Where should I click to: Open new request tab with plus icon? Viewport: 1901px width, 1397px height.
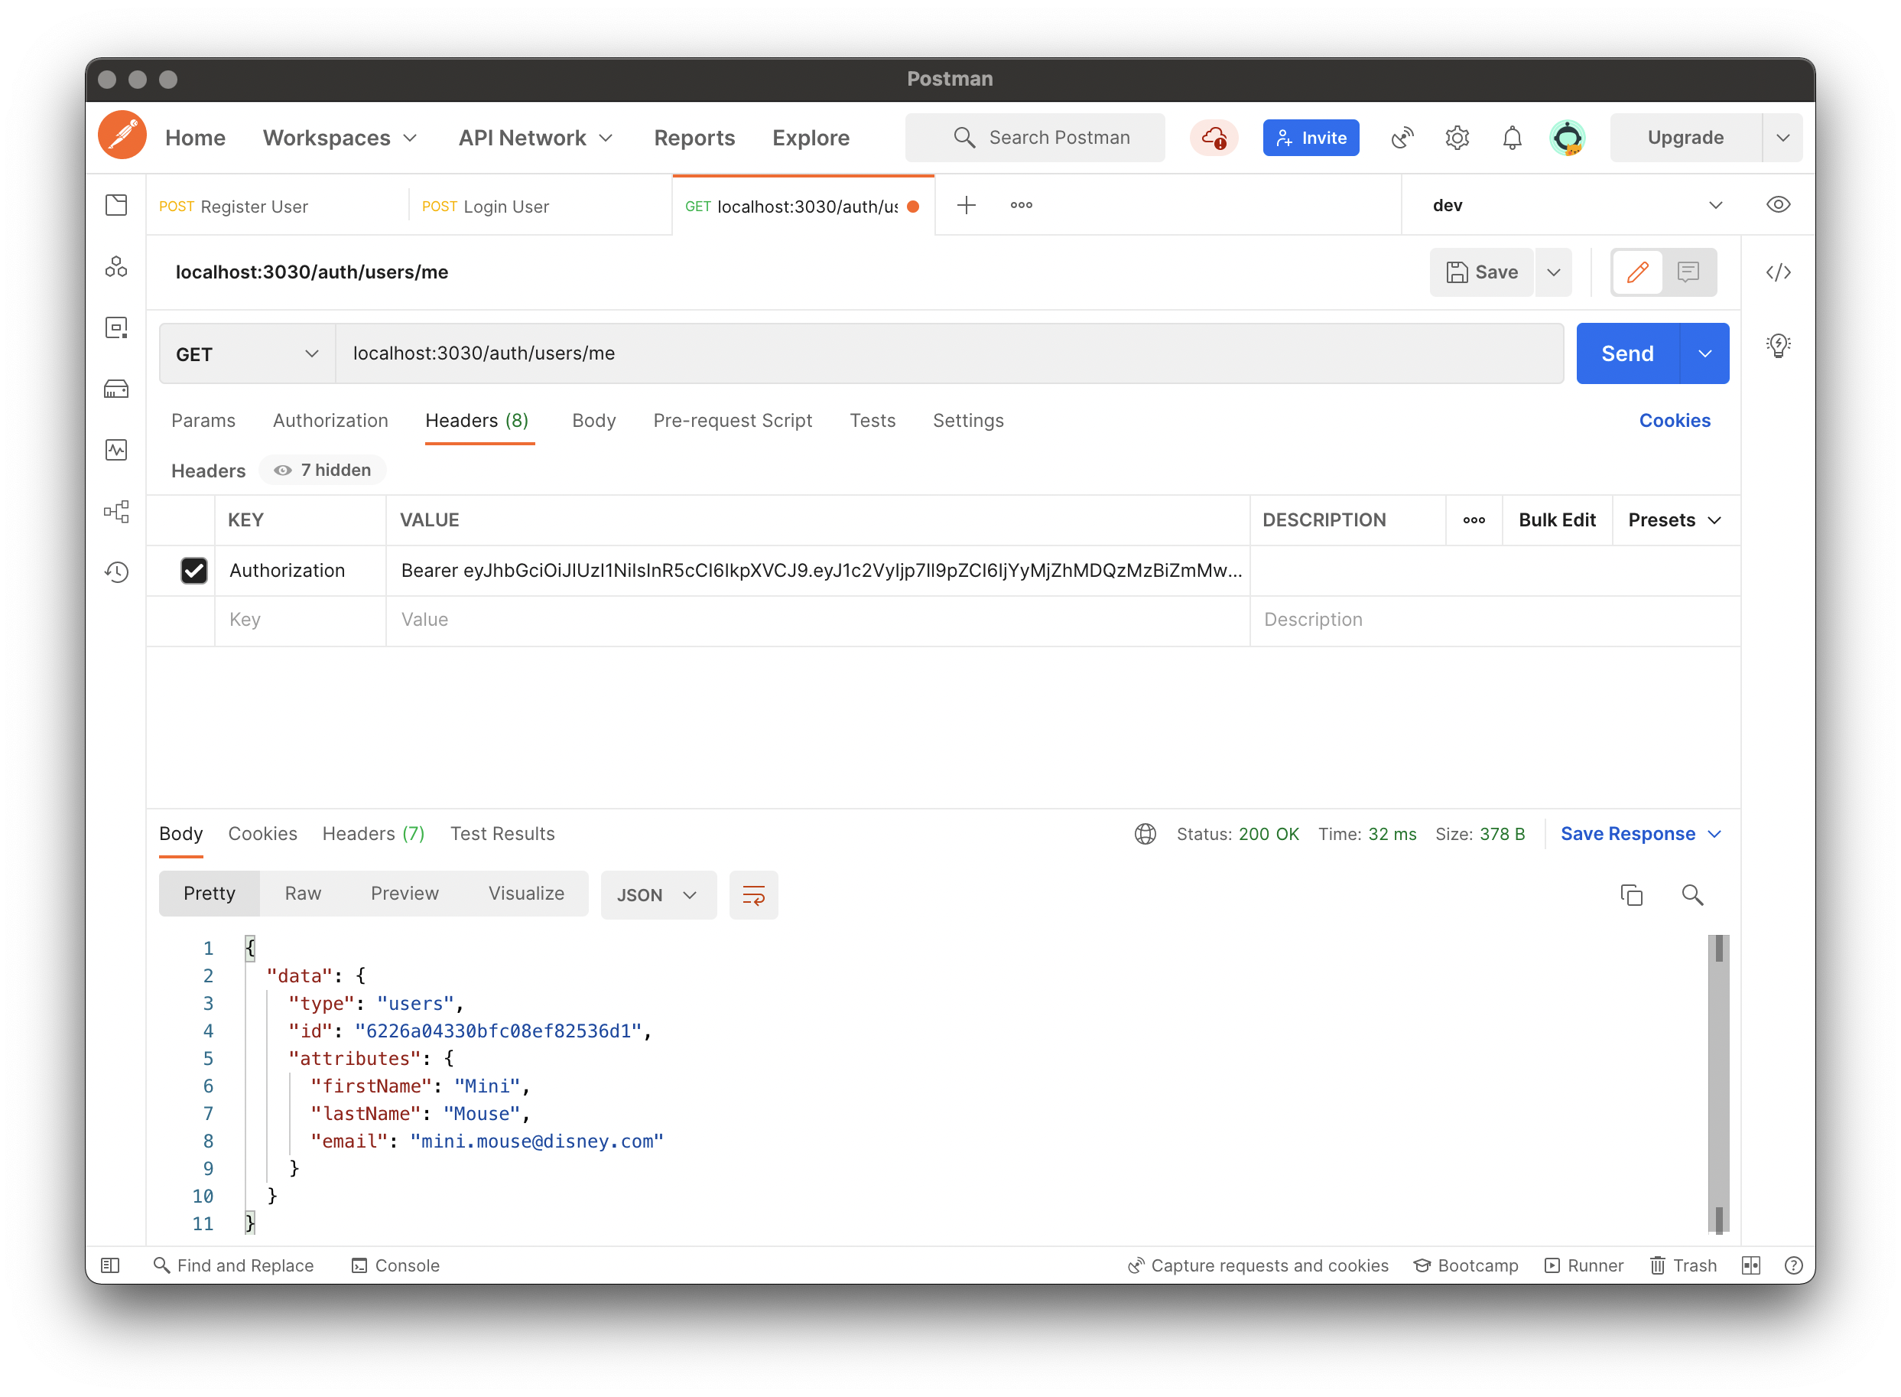point(966,204)
